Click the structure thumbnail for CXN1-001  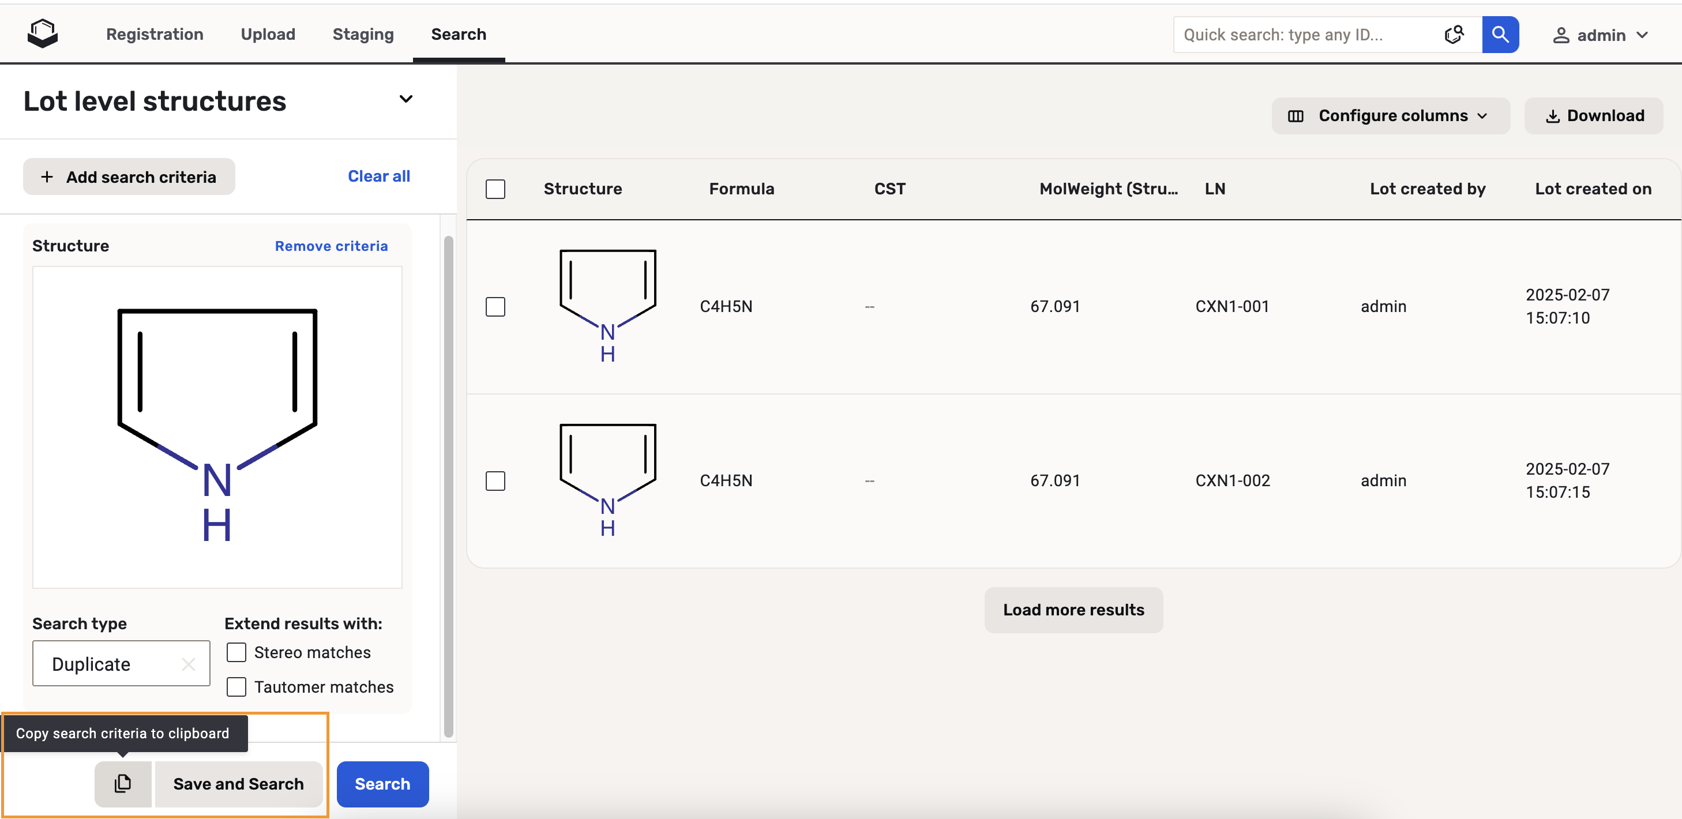point(608,306)
